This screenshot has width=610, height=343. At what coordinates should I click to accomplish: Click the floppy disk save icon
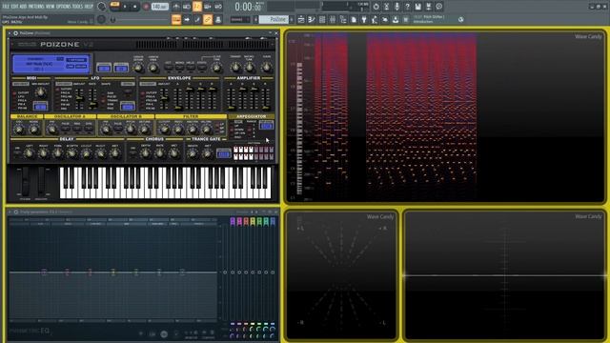(x=417, y=7)
